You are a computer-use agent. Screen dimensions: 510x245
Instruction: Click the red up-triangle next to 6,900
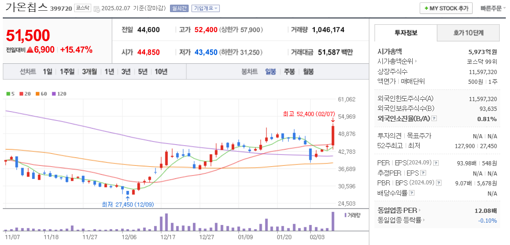(30, 50)
